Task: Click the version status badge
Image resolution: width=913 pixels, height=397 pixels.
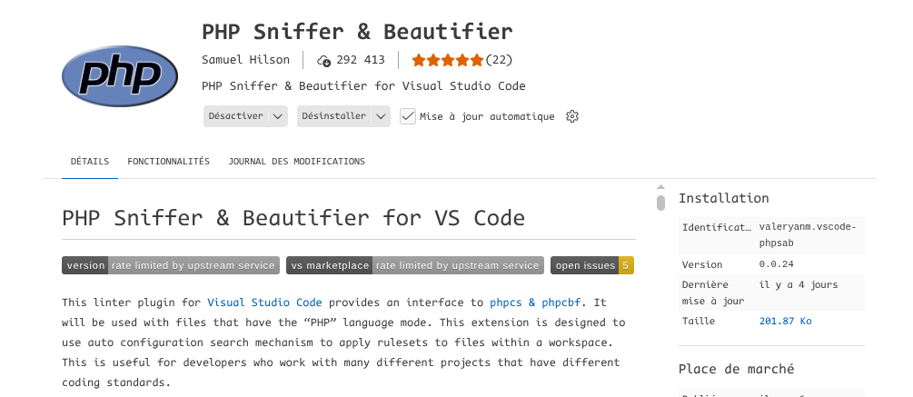Action: coord(170,265)
